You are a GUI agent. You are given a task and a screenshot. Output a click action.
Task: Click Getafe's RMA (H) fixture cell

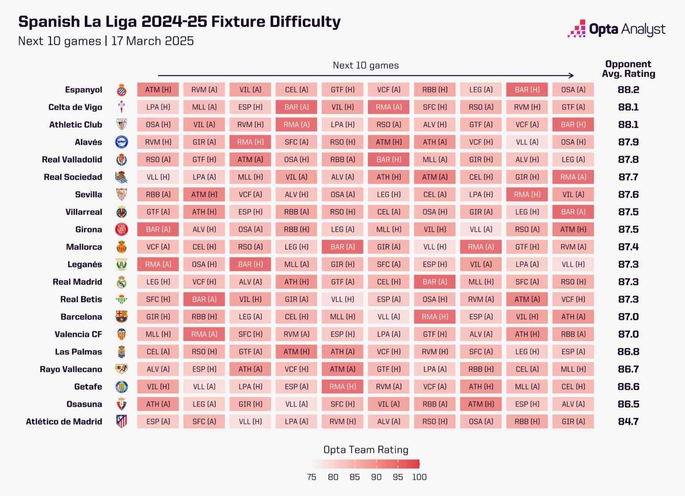pyautogui.click(x=342, y=387)
